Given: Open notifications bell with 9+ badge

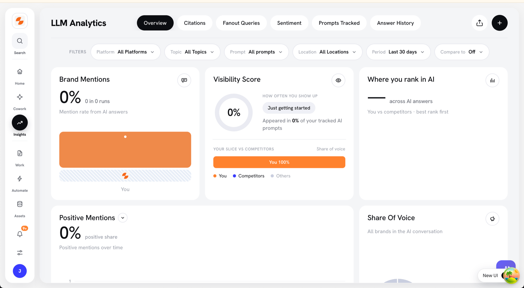Looking at the screenshot, I should point(20,234).
